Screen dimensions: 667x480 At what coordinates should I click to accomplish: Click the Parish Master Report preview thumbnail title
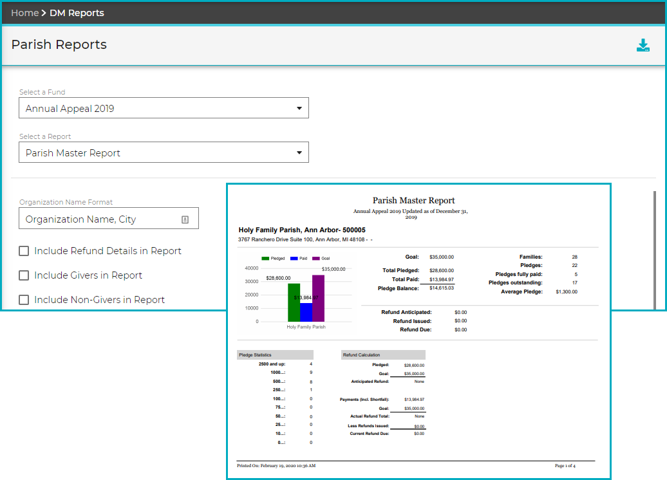tap(413, 200)
